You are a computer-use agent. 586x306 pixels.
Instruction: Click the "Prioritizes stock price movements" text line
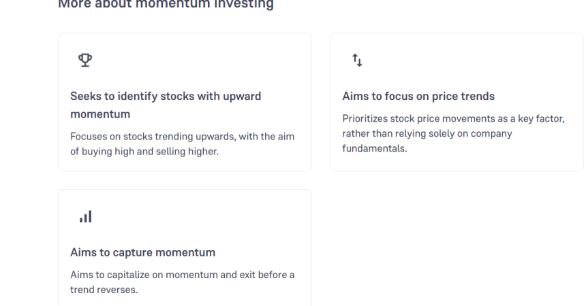453,120
